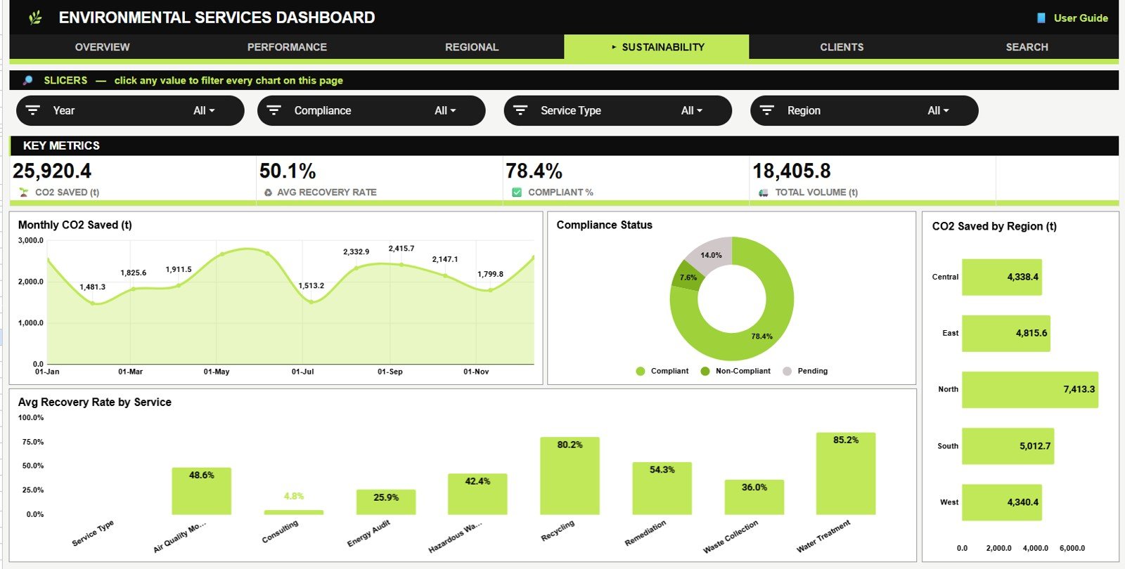This screenshot has width=1125, height=569.
Task: Open the Compliance All dropdown
Action: (445, 110)
